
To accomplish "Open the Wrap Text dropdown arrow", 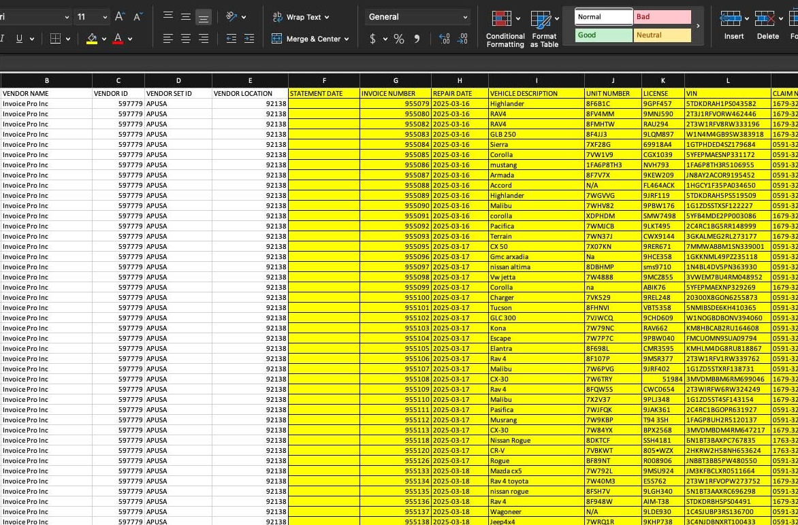I will [327, 17].
